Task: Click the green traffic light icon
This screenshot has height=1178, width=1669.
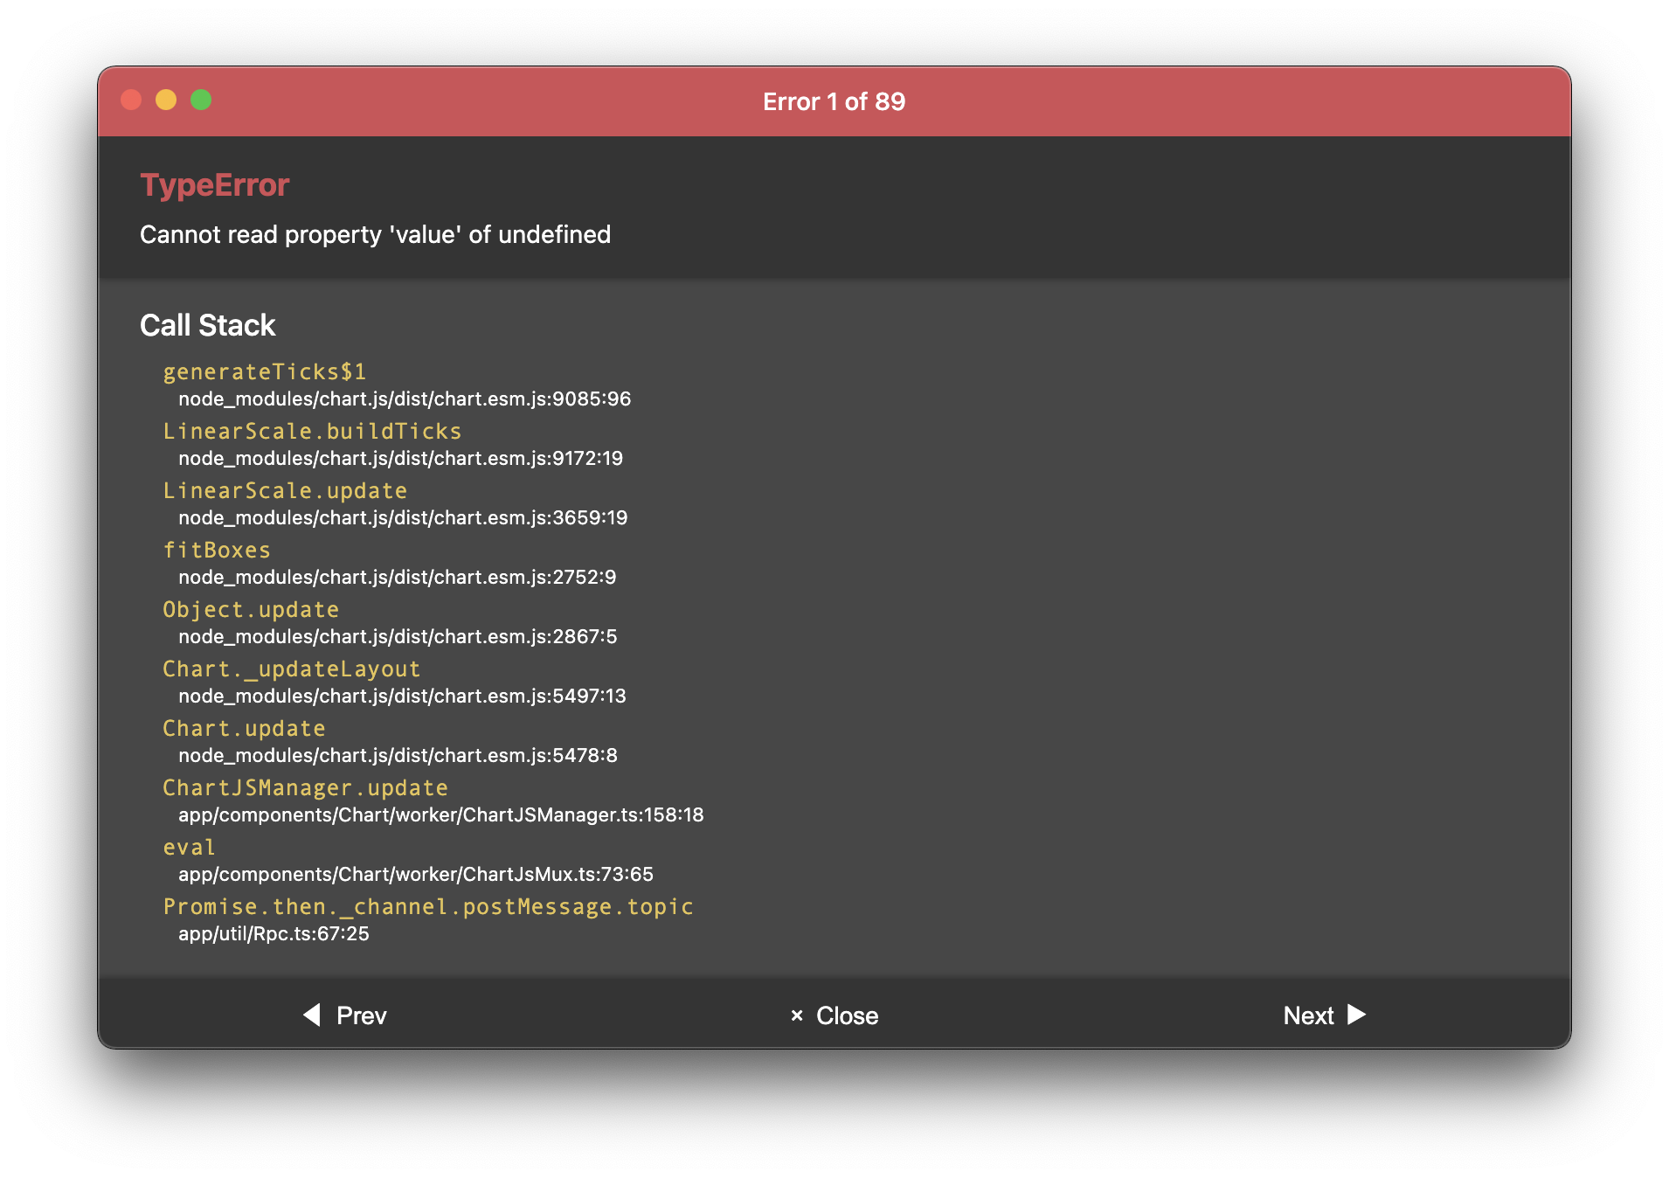Action: 201,100
